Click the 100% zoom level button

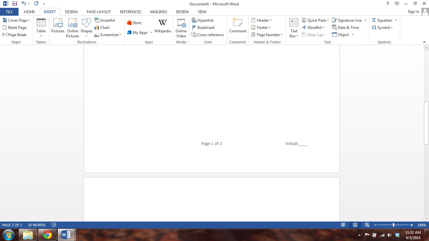coord(422,225)
